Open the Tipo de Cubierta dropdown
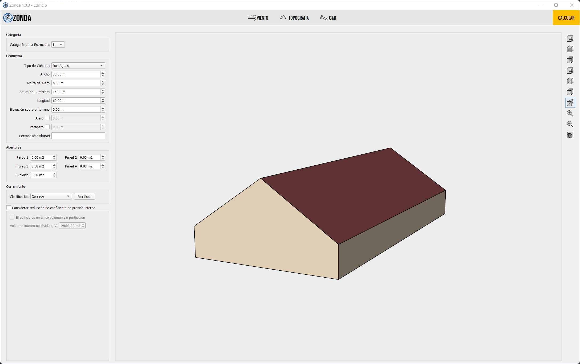Screen dimensions: 580x364 [78, 66]
